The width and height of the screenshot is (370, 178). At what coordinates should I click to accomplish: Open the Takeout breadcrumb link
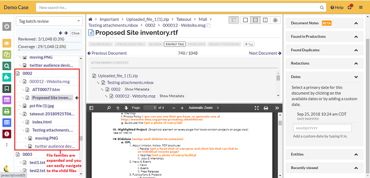(x=184, y=19)
